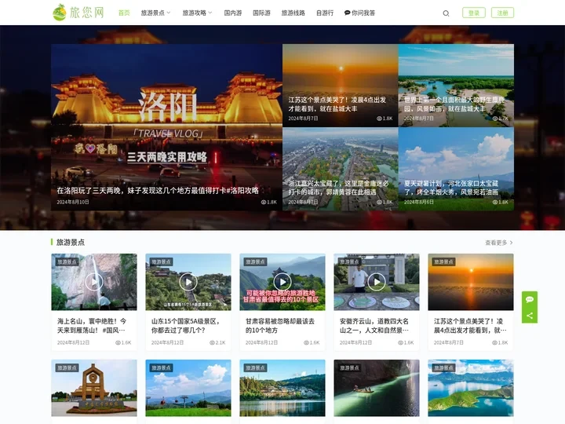The height and width of the screenshot is (424, 565).
Task: Play the 安徽齐云山 video
Action: [x=377, y=282]
